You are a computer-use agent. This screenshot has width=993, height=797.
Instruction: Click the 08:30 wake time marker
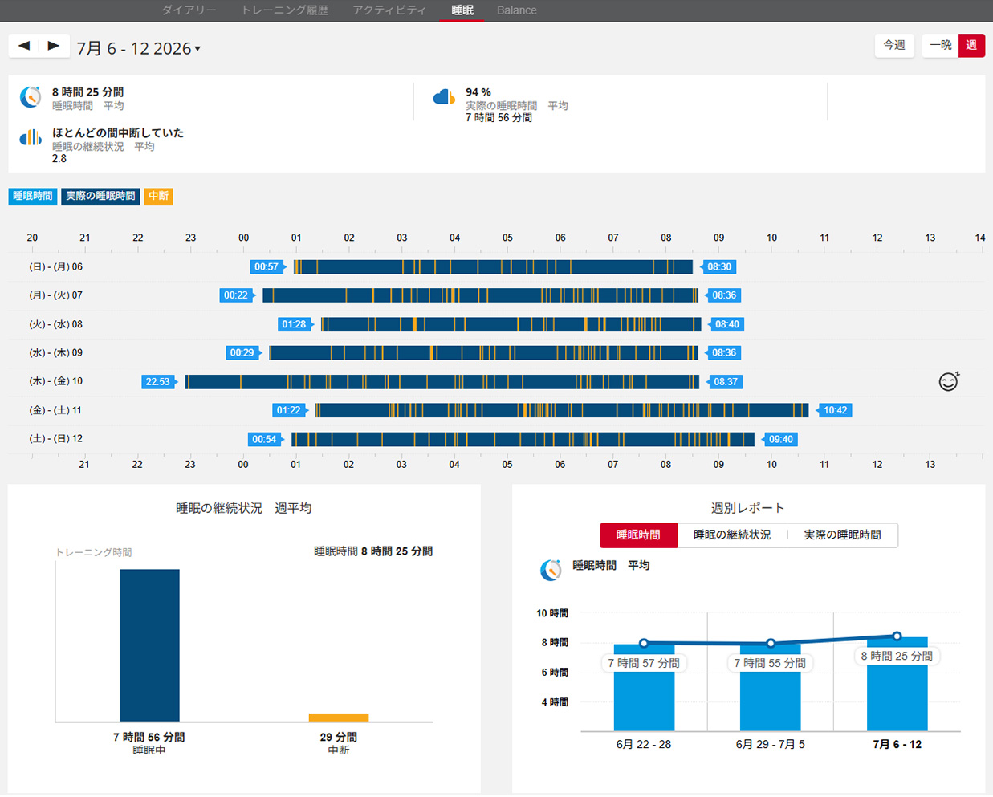tap(718, 266)
